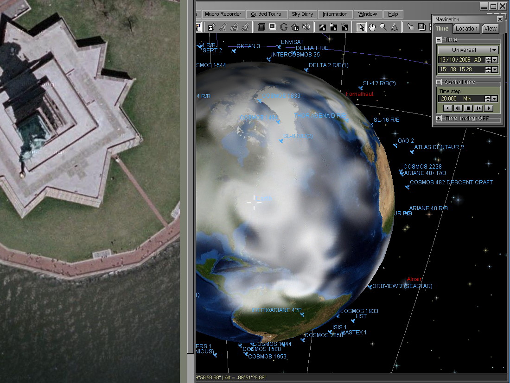Stop time flow with the stop button
Screen dimensions: 510x383
468,108
